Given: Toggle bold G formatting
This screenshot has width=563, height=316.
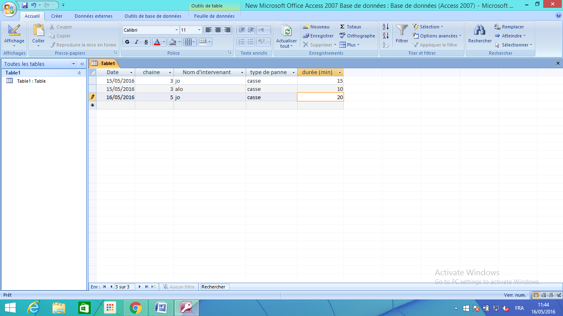Looking at the screenshot, I should (x=127, y=42).
